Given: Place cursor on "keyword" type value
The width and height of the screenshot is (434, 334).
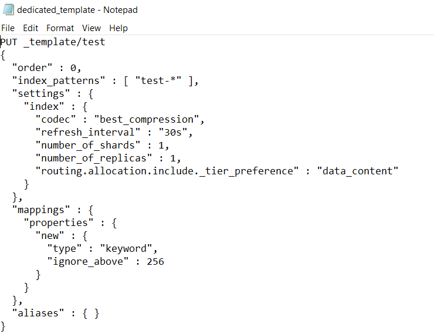Looking at the screenshot, I should [127, 248].
